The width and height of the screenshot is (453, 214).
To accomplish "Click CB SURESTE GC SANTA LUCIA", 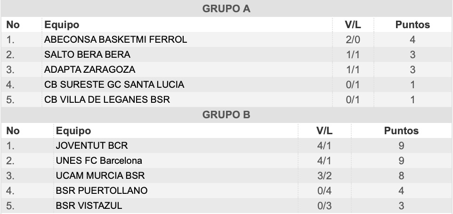I will [x=114, y=84].
